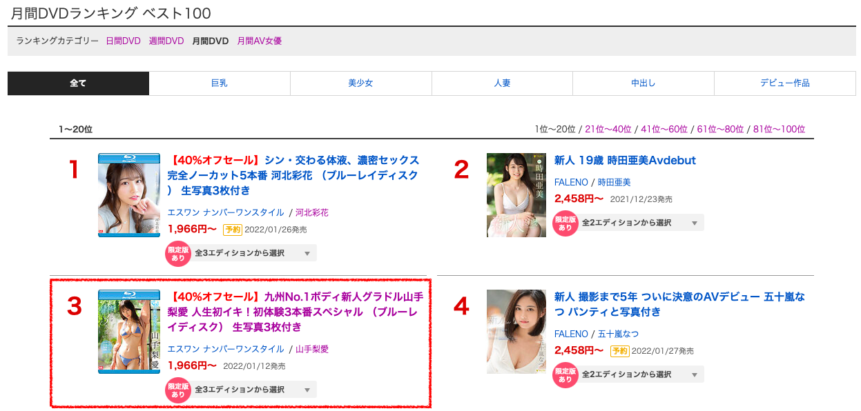This screenshot has width=861, height=411.
Task: Expand 全2エディションから選択 for rank 2 item
Action: click(x=640, y=223)
